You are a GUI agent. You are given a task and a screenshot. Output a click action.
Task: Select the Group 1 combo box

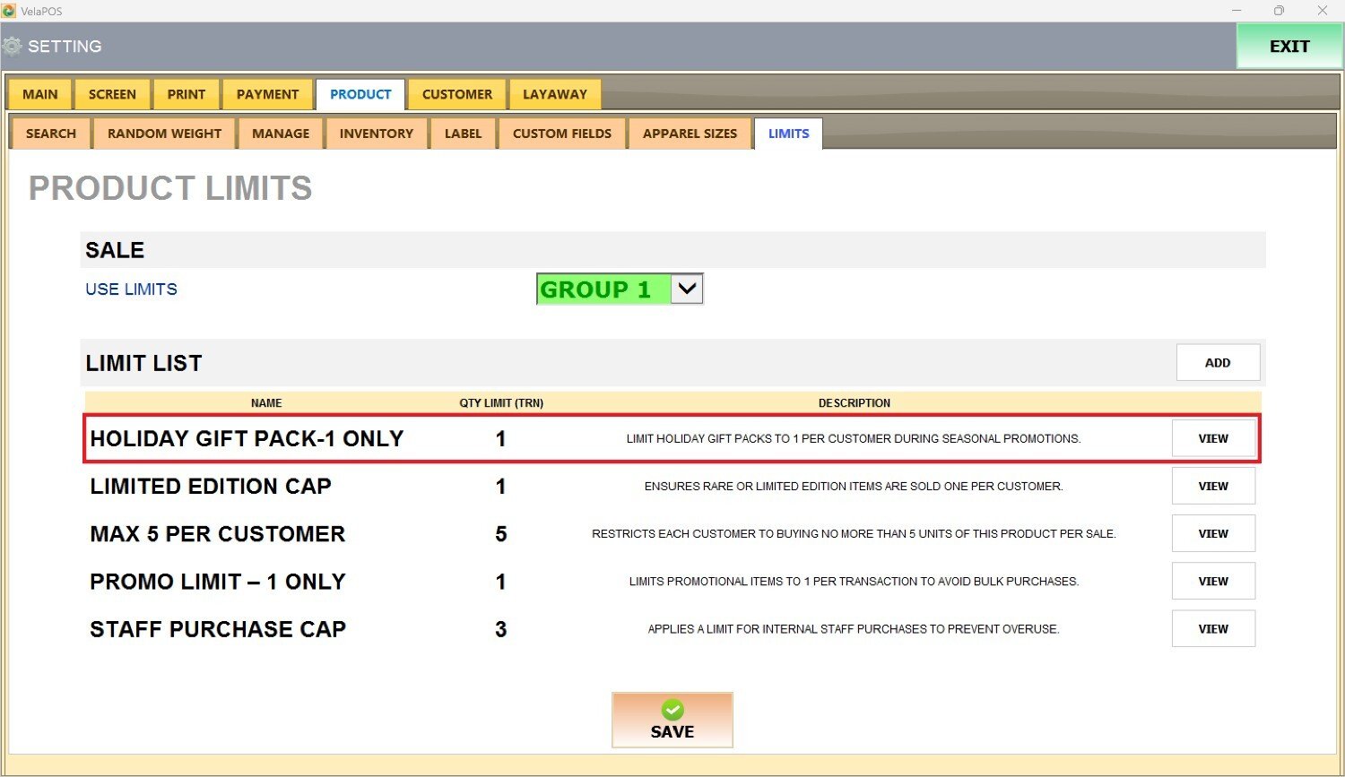pyautogui.click(x=603, y=289)
